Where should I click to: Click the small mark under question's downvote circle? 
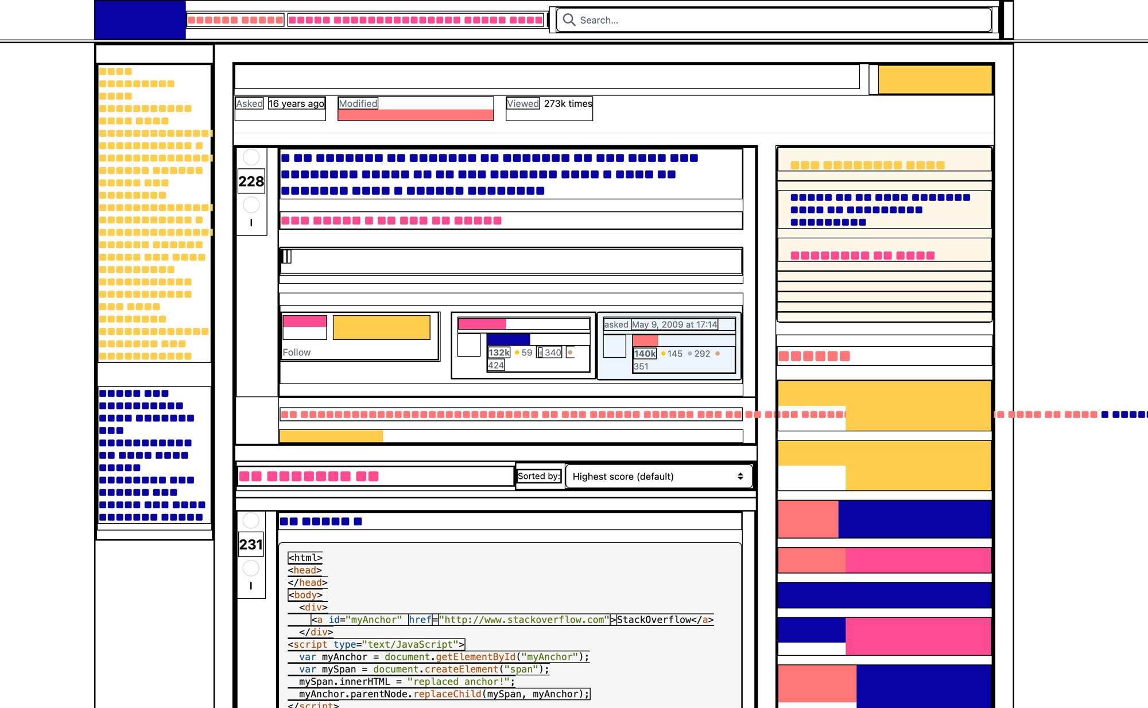point(251,223)
